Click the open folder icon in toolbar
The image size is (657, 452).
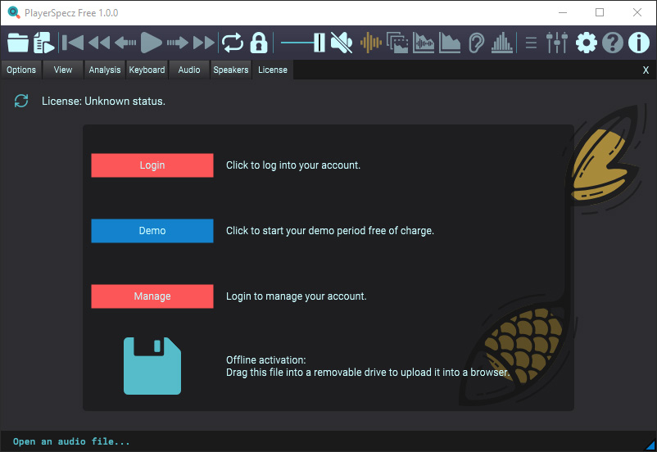18,43
